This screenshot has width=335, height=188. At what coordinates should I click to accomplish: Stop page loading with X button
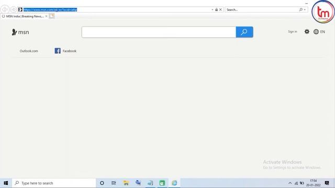click(x=220, y=9)
